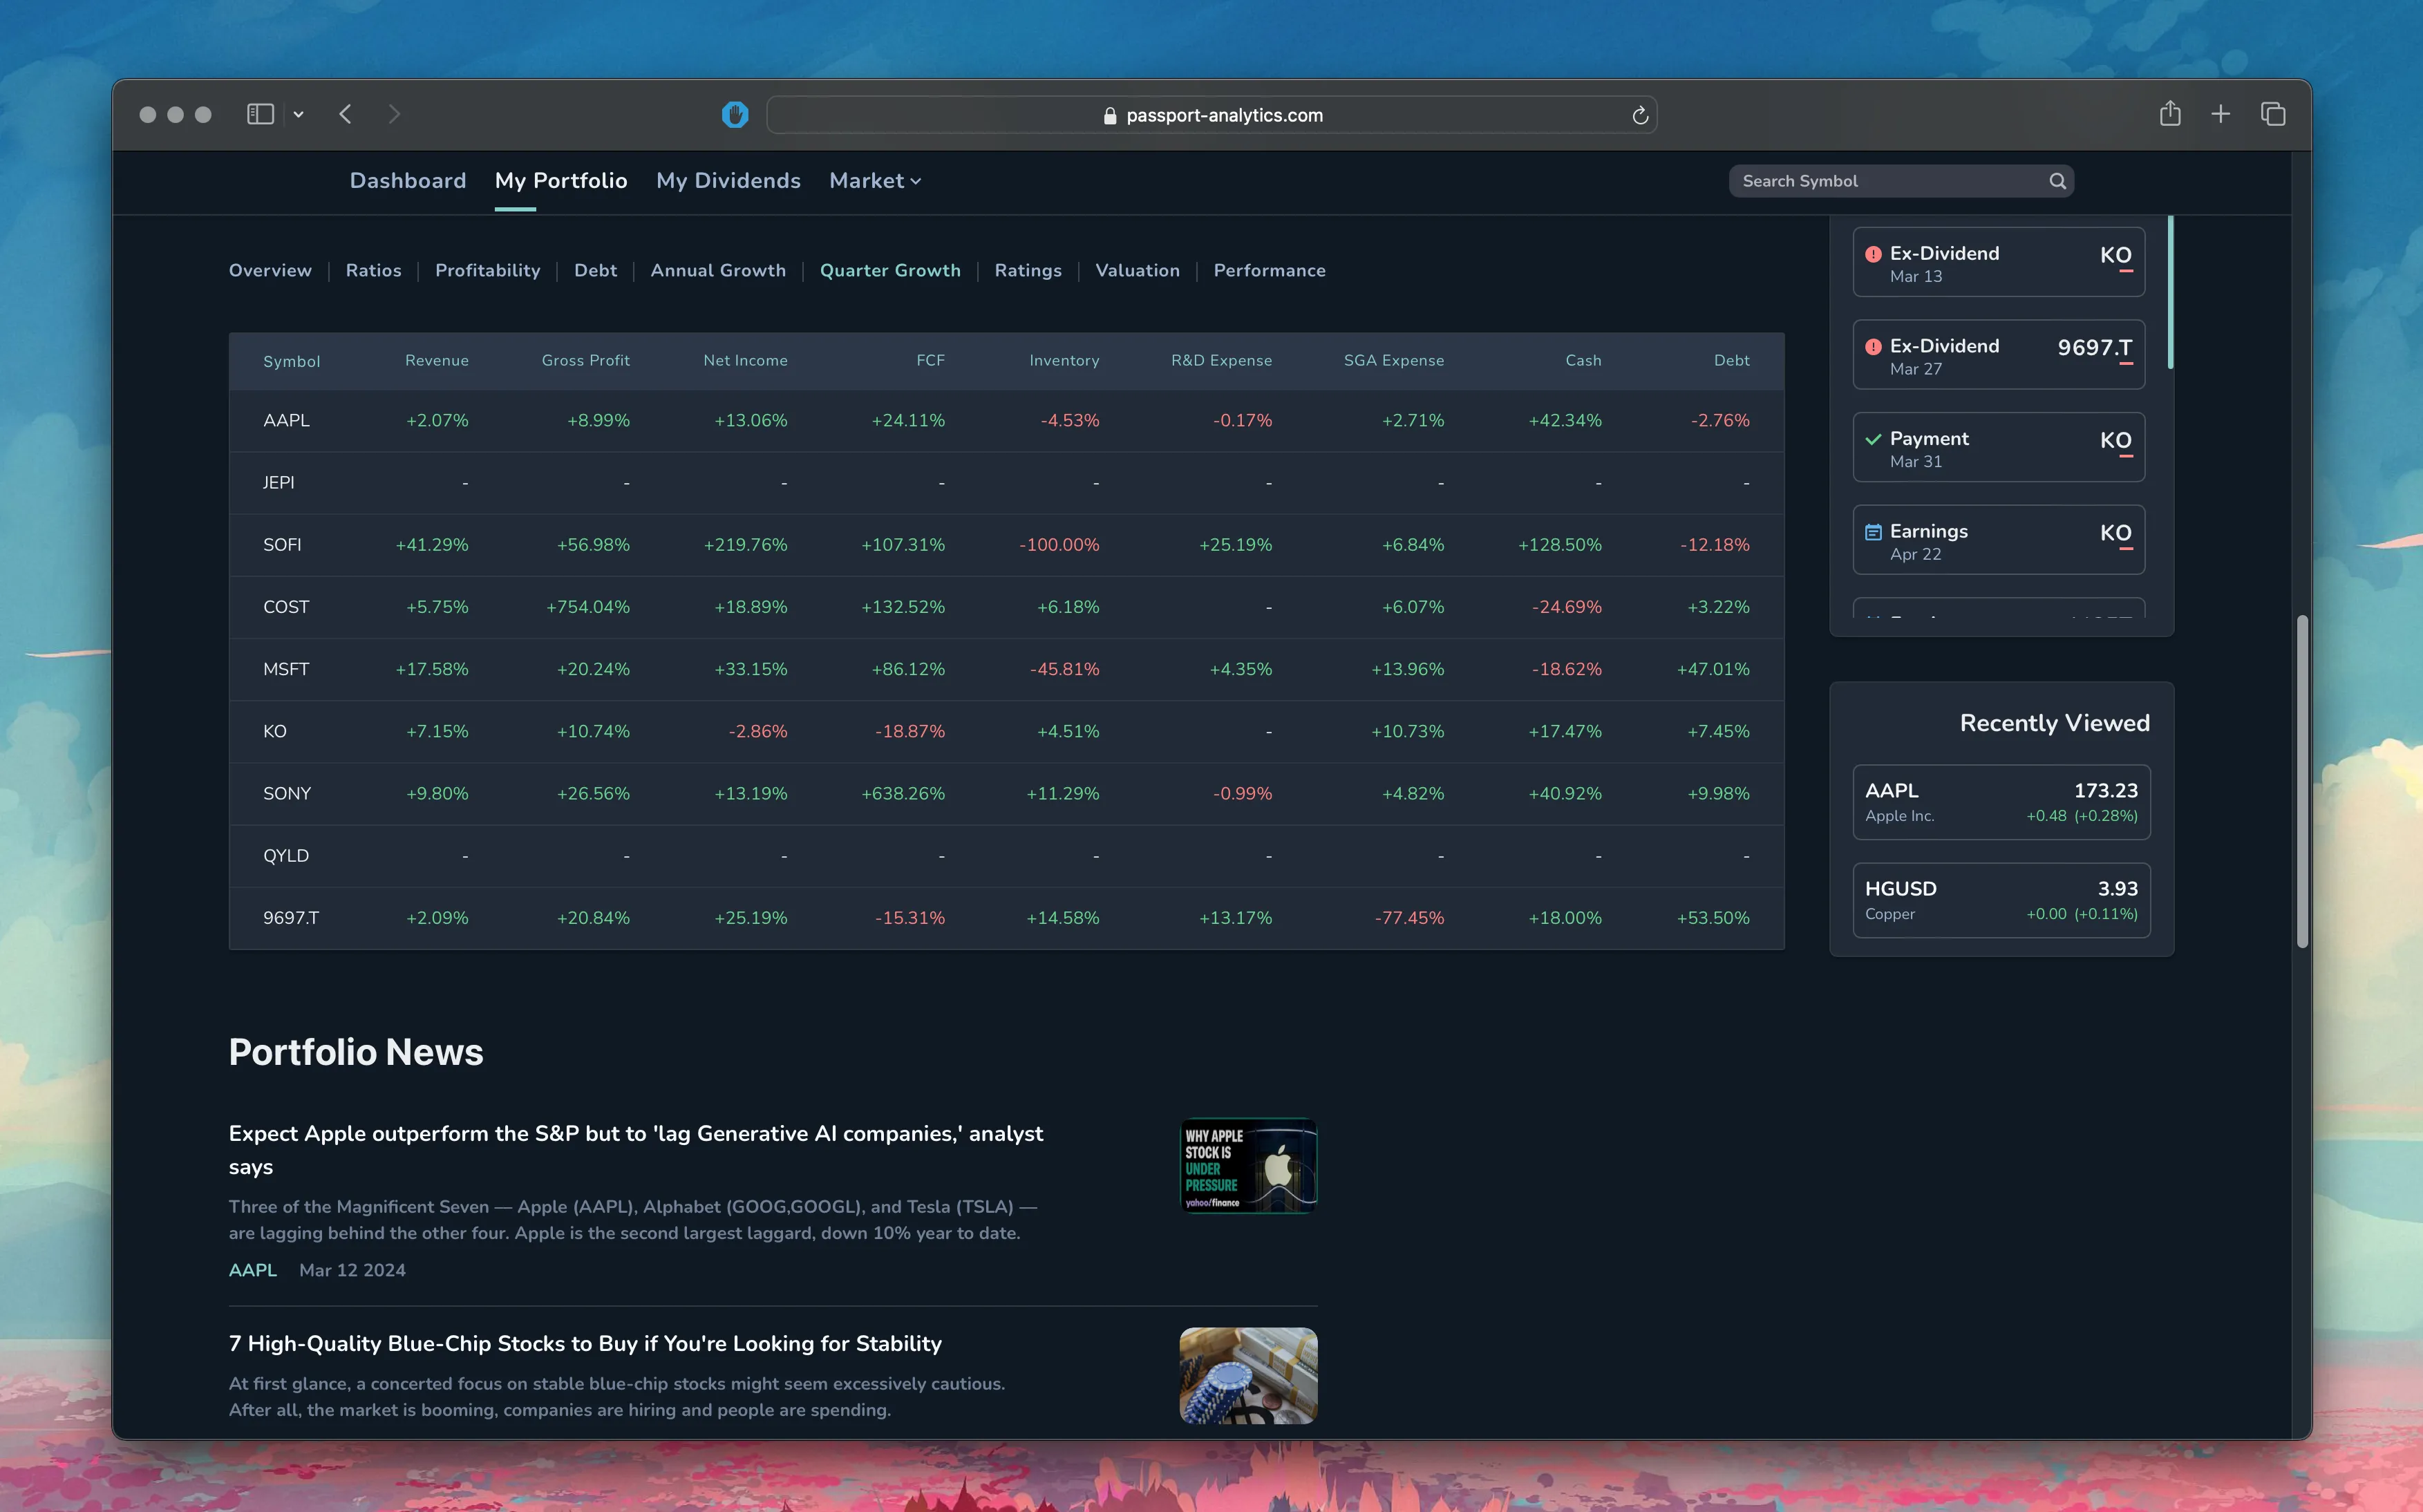Switch to the Annual Growth tab
Image resolution: width=2423 pixels, height=1512 pixels.
[718, 270]
